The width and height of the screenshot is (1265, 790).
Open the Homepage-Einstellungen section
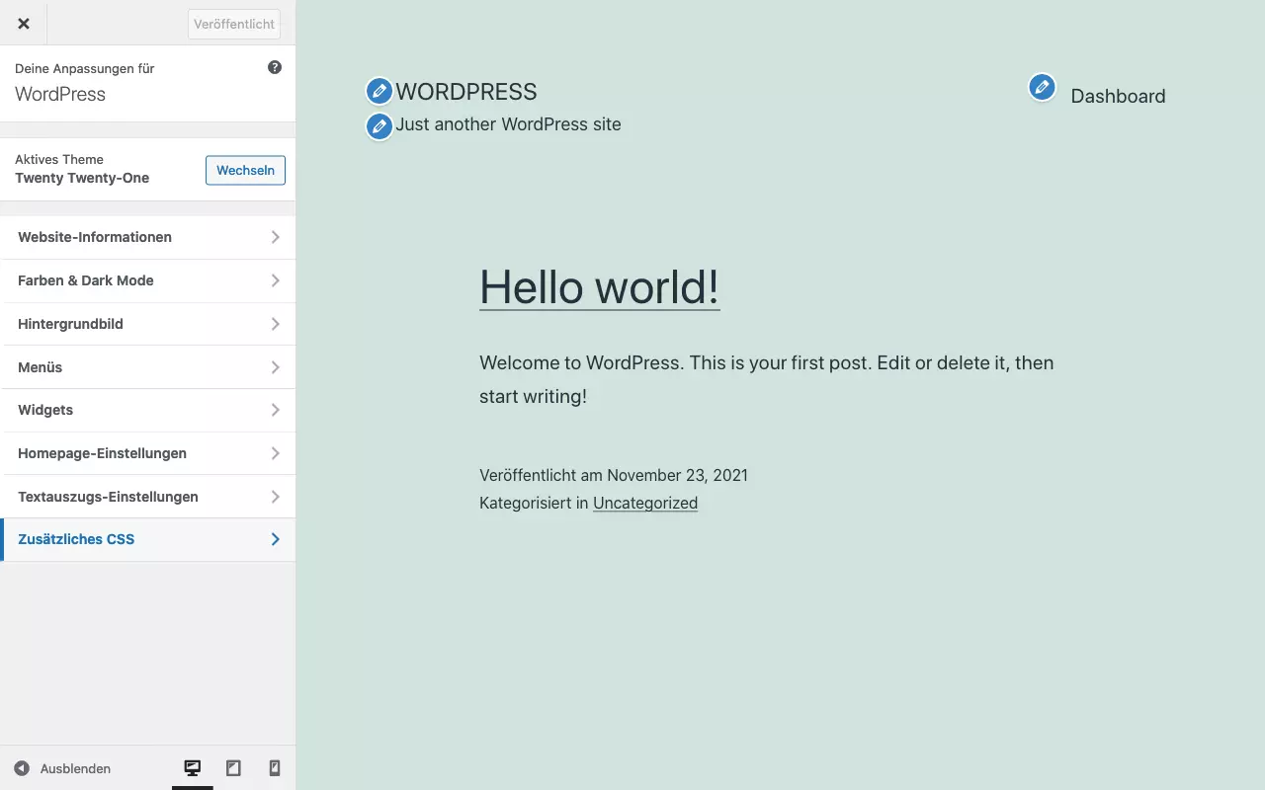148,453
